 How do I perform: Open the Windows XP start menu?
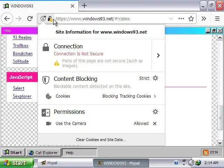pos(17,163)
